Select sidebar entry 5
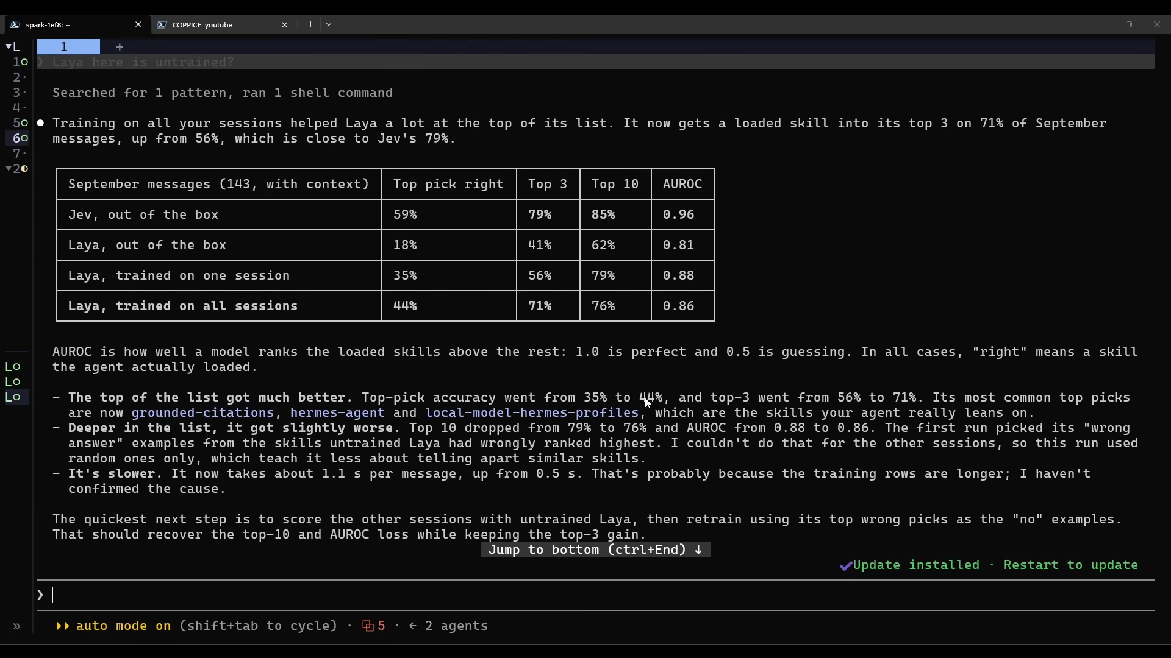This screenshot has height=658, width=1171. coord(20,122)
